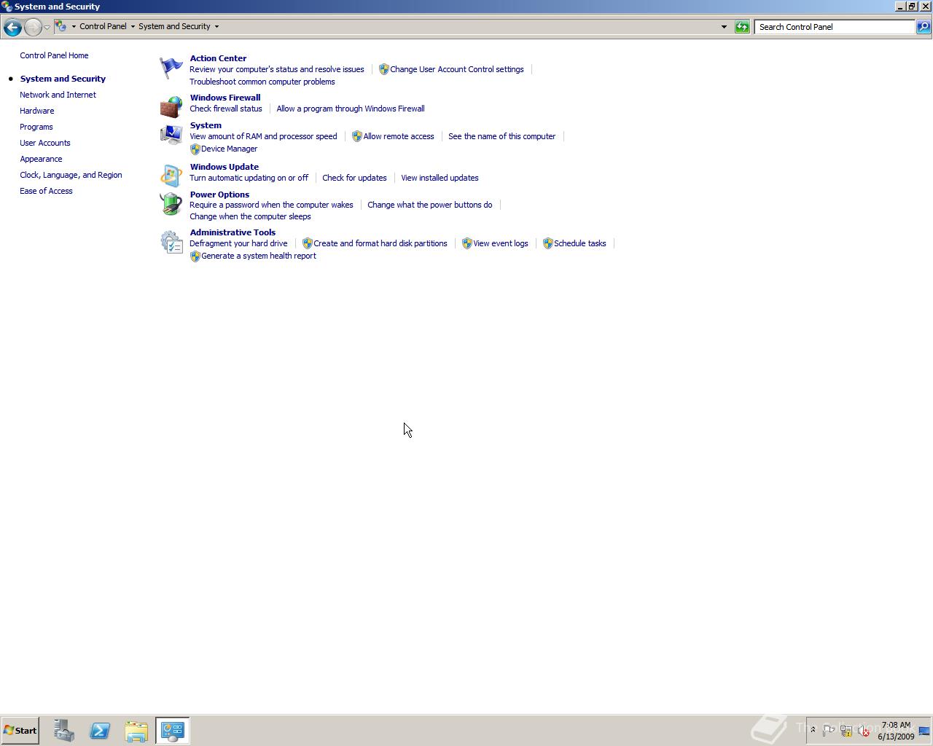
Task: Select Hardware in the sidebar
Action: 36,111
